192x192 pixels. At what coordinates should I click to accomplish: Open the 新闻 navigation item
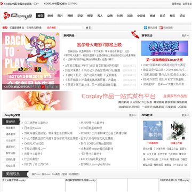tap(50, 15)
